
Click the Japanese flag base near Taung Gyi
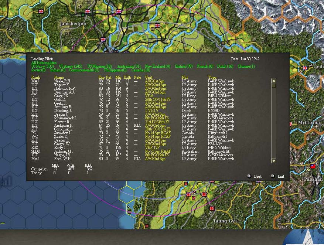tap(212, 208)
